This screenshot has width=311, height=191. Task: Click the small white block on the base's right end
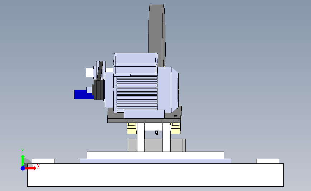point(268,161)
